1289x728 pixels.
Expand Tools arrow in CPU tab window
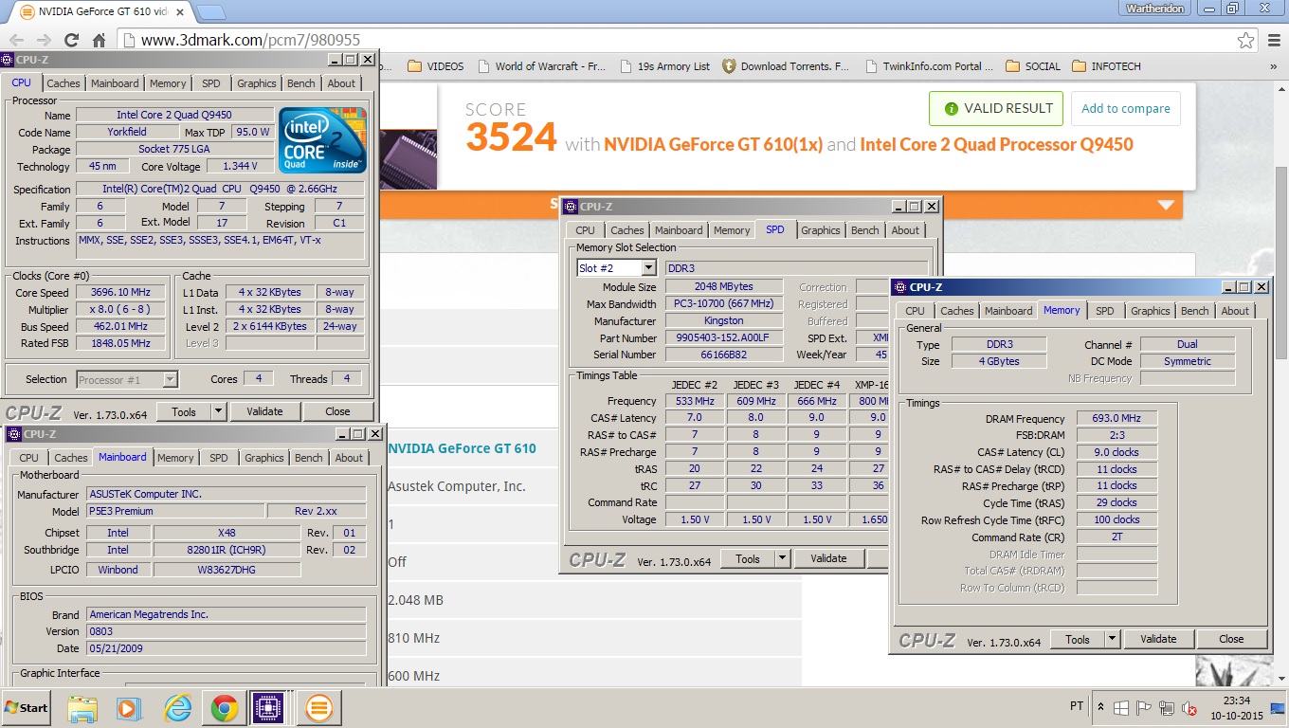pyautogui.click(x=218, y=411)
